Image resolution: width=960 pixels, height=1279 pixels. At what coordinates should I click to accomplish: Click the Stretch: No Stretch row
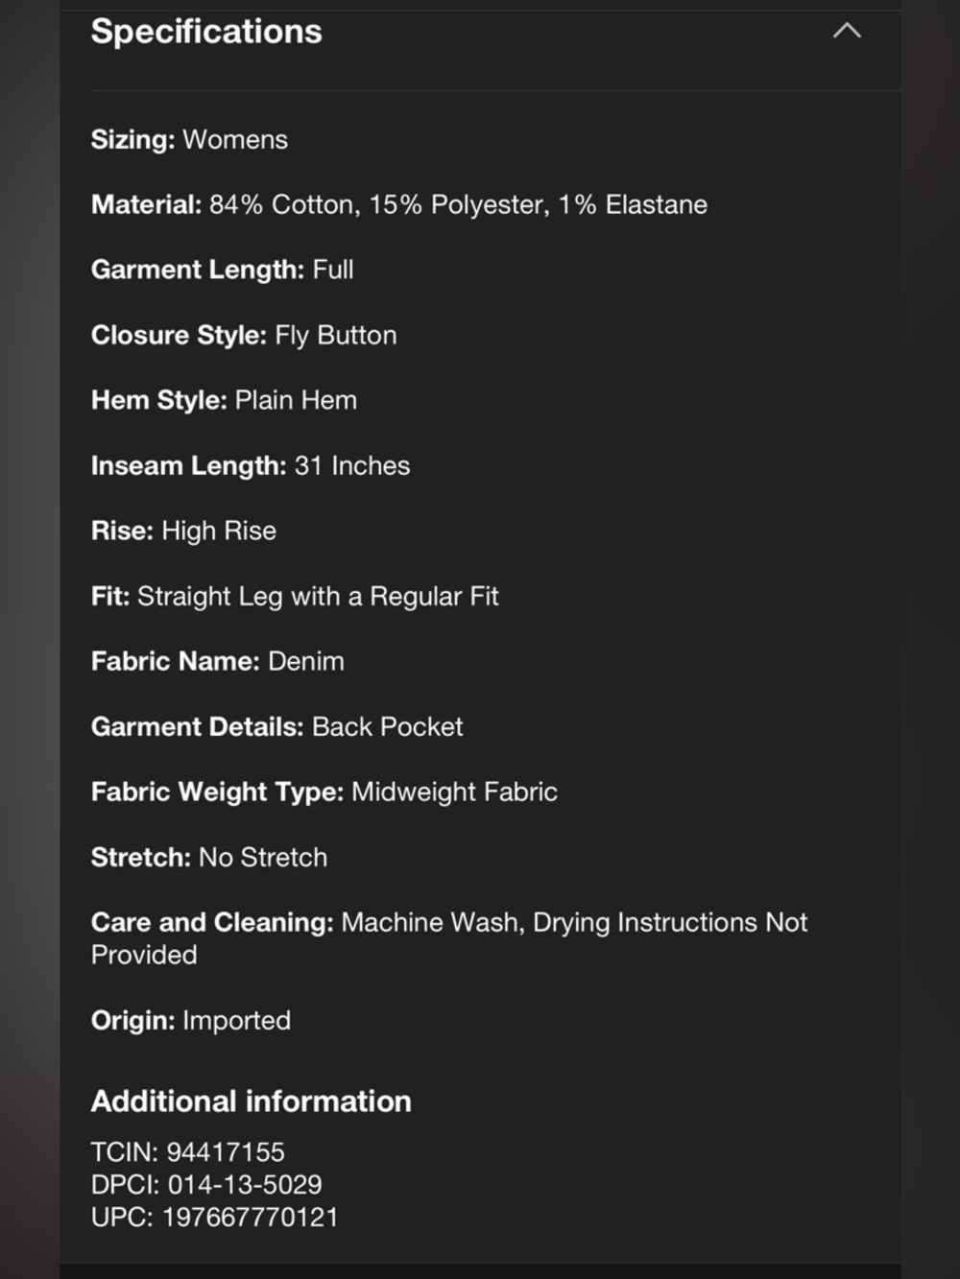(209, 858)
